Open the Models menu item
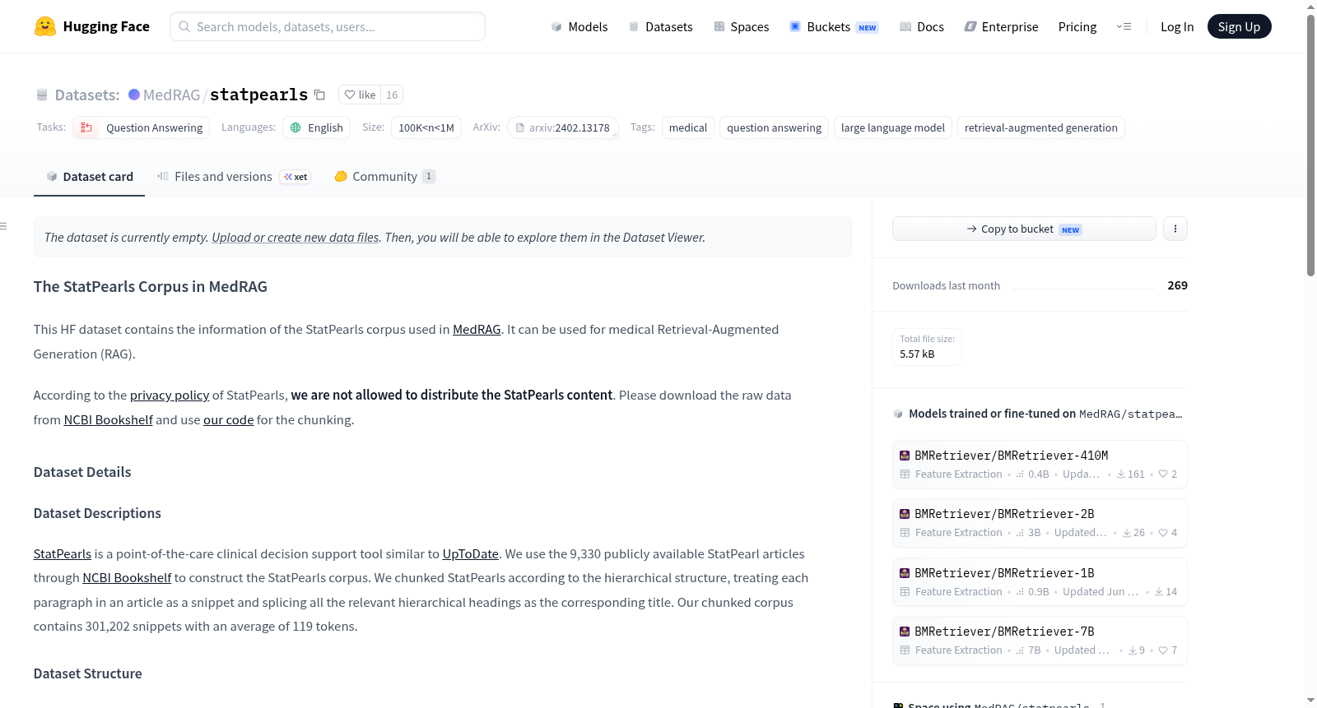 pyautogui.click(x=579, y=26)
